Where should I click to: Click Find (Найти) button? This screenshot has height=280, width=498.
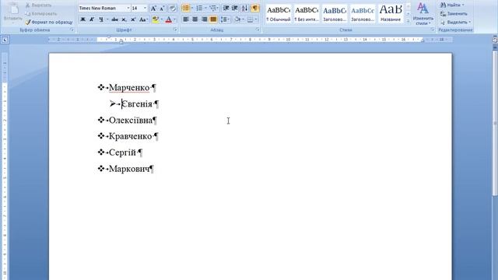[452, 5]
